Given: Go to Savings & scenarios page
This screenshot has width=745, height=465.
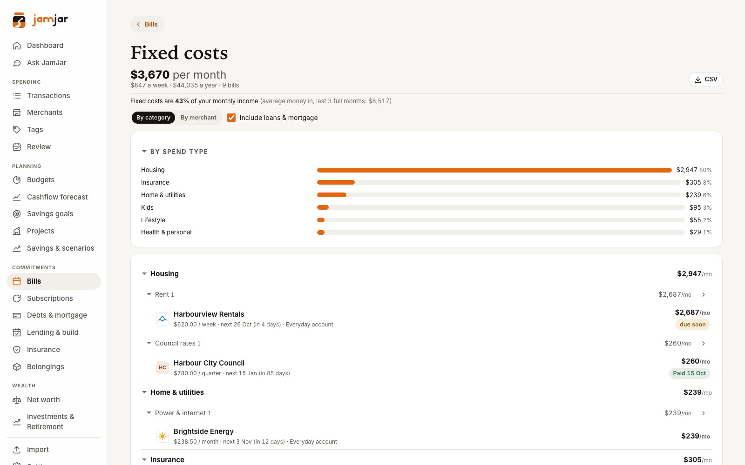Looking at the screenshot, I should [54, 248].
